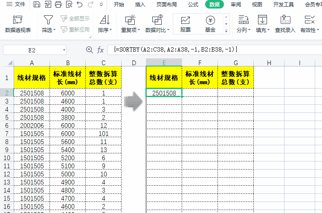Image resolution: width=322 pixels, height=213 pixels.
Task: Open the filter group dialog launcher
Action: [90, 37]
